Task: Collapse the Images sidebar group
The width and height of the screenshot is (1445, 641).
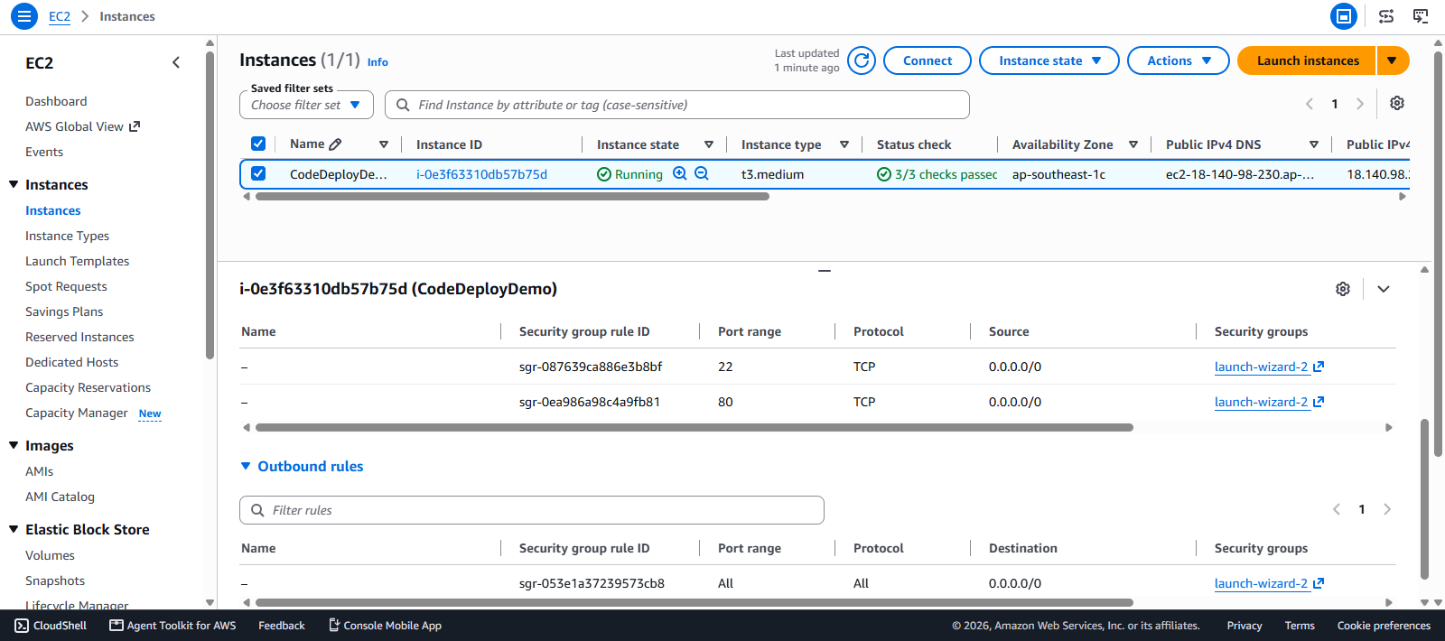Action: [14, 445]
